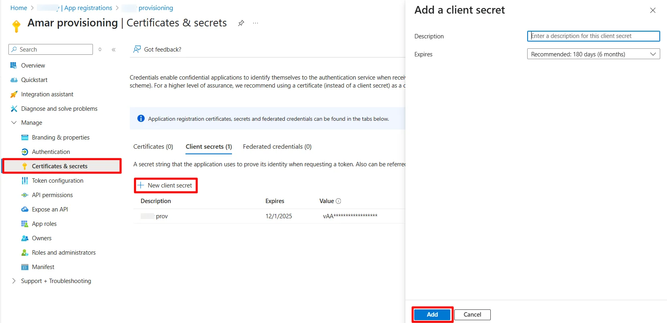Click the Description column header
The width and height of the screenshot is (667, 323).
[x=156, y=201]
